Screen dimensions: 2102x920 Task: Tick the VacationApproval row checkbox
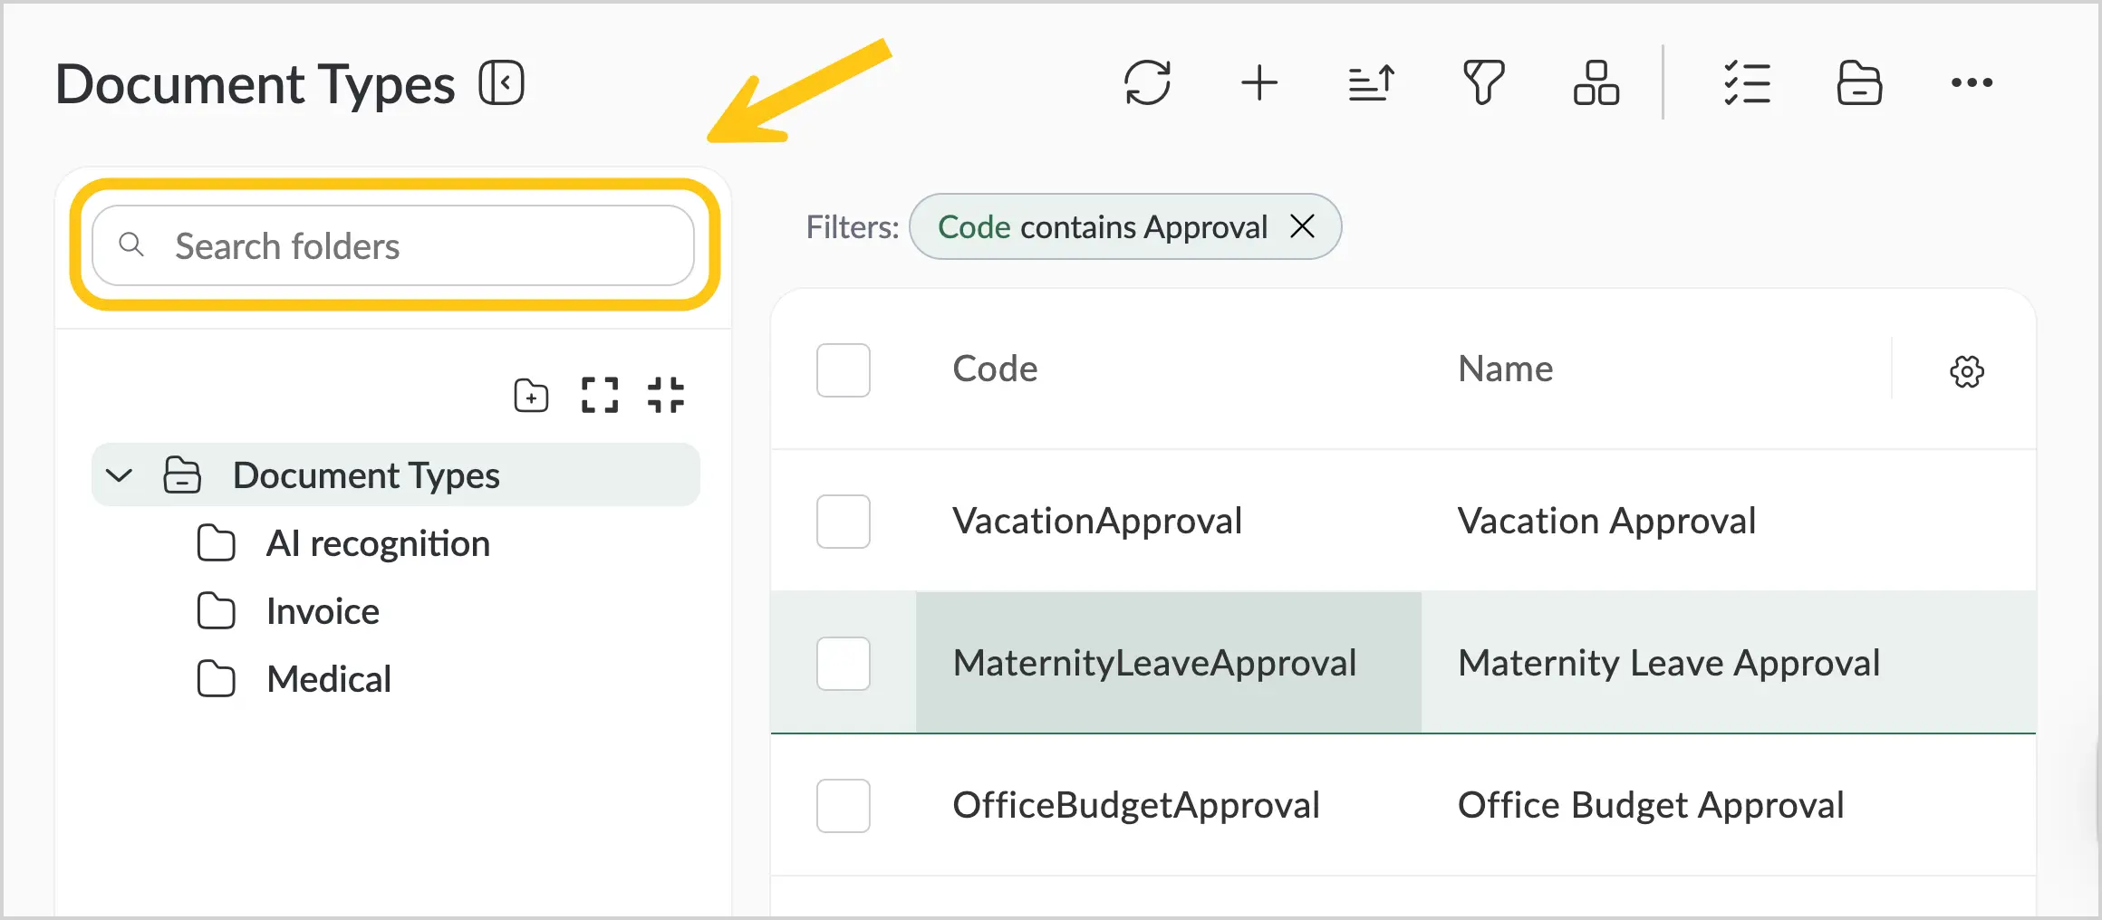[x=844, y=522]
